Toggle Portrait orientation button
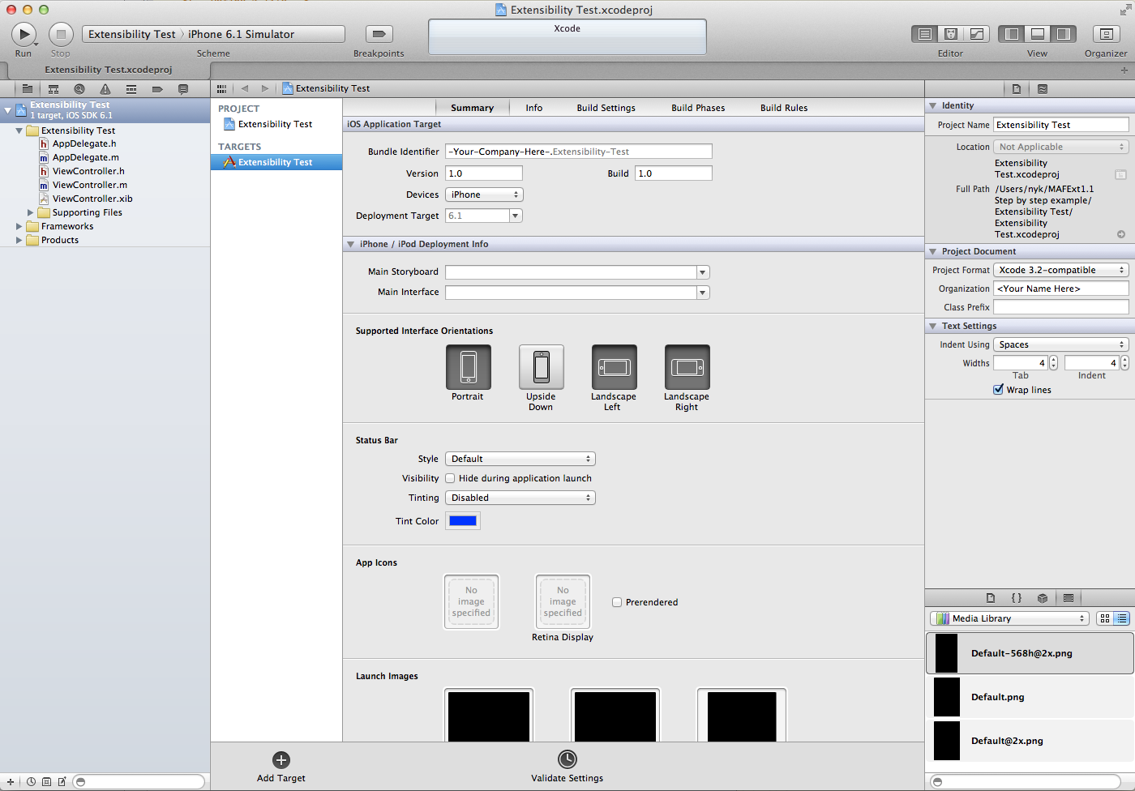The width and height of the screenshot is (1135, 791). click(x=469, y=367)
